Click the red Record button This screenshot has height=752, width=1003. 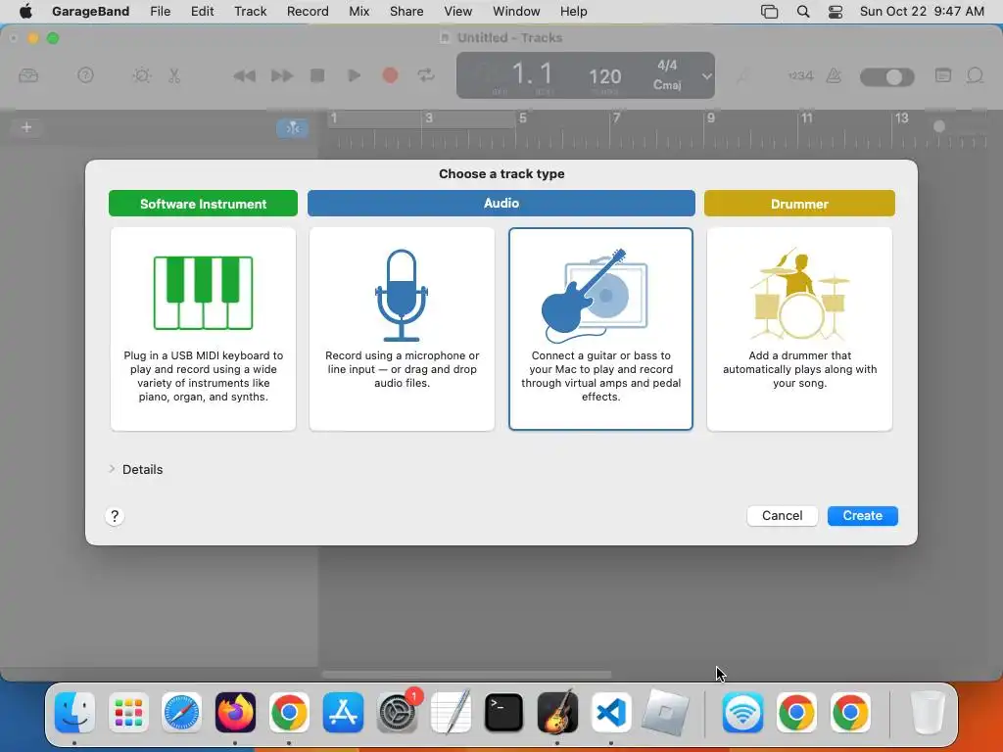[x=390, y=75]
